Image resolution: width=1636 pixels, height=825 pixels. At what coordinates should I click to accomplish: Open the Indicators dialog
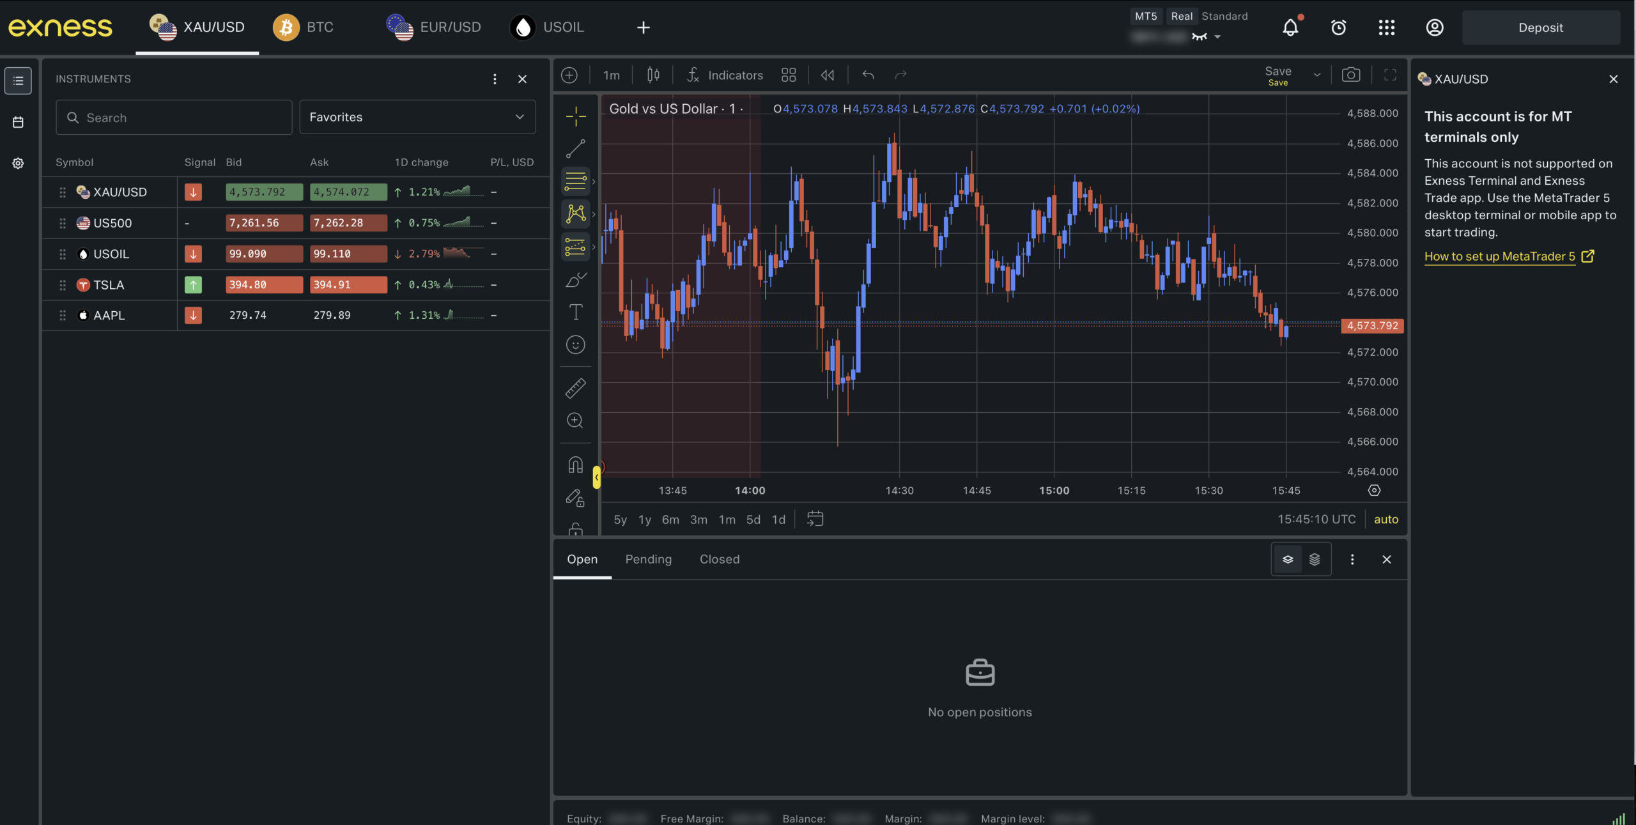tap(725, 75)
